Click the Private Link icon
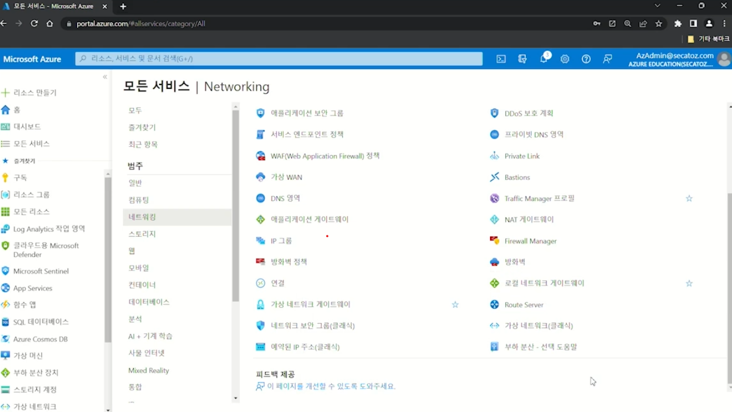The image size is (732, 412). [x=495, y=156]
